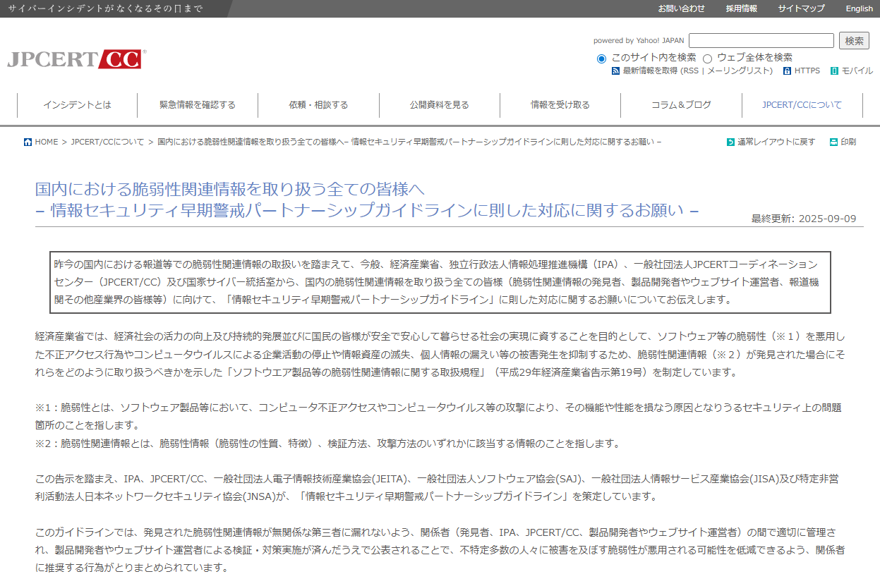
Task: Open the サイトマップ link
Action: [x=801, y=8]
